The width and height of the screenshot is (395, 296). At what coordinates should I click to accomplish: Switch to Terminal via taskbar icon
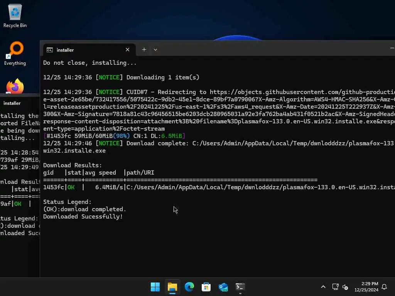click(x=240, y=287)
